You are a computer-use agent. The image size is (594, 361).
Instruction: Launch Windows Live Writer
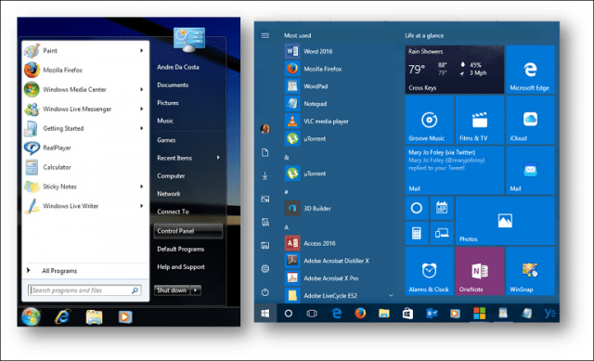click(x=85, y=206)
